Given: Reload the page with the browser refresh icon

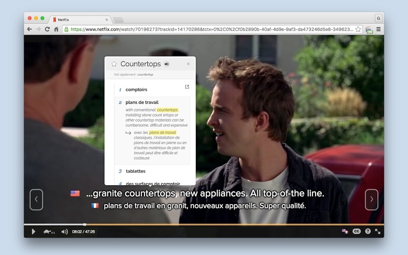Looking at the screenshot, I should [46, 29].
